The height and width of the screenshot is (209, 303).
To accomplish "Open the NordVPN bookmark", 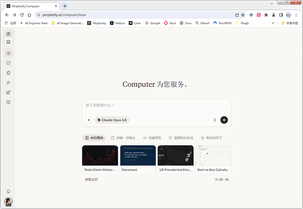I will [223, 23].
